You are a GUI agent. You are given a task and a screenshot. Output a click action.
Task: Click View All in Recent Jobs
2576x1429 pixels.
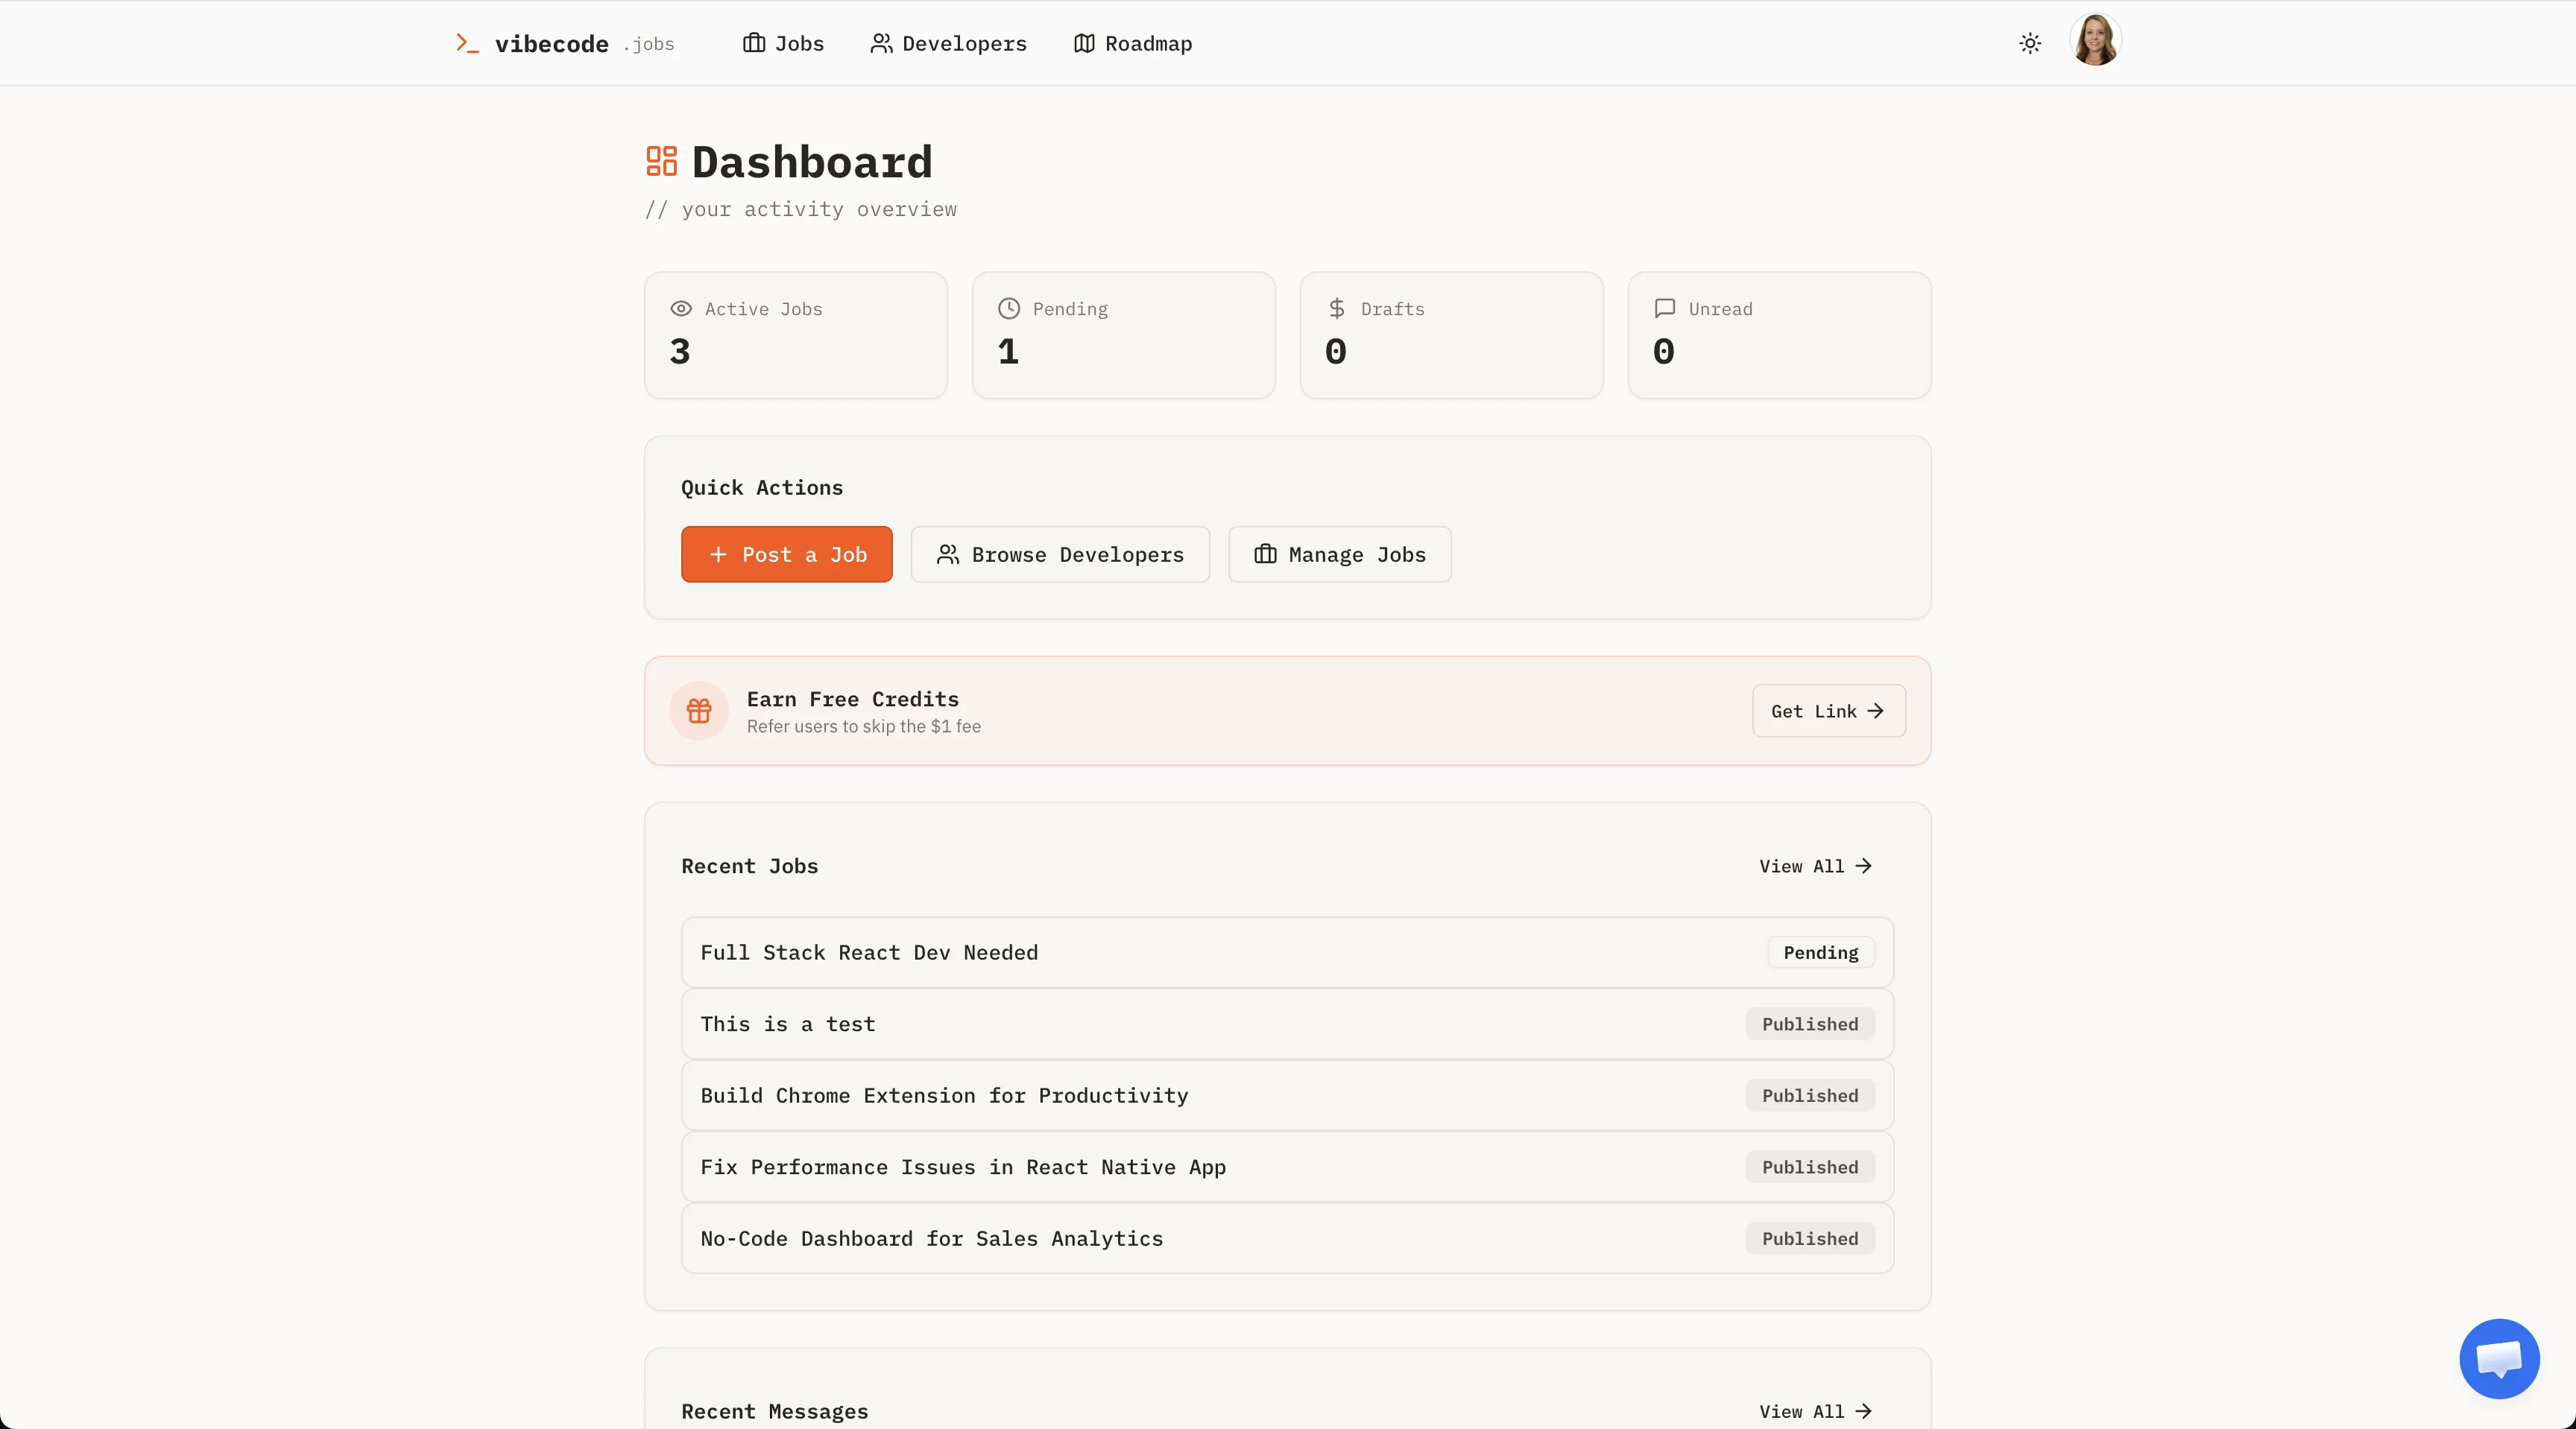tap(1815, 866)
